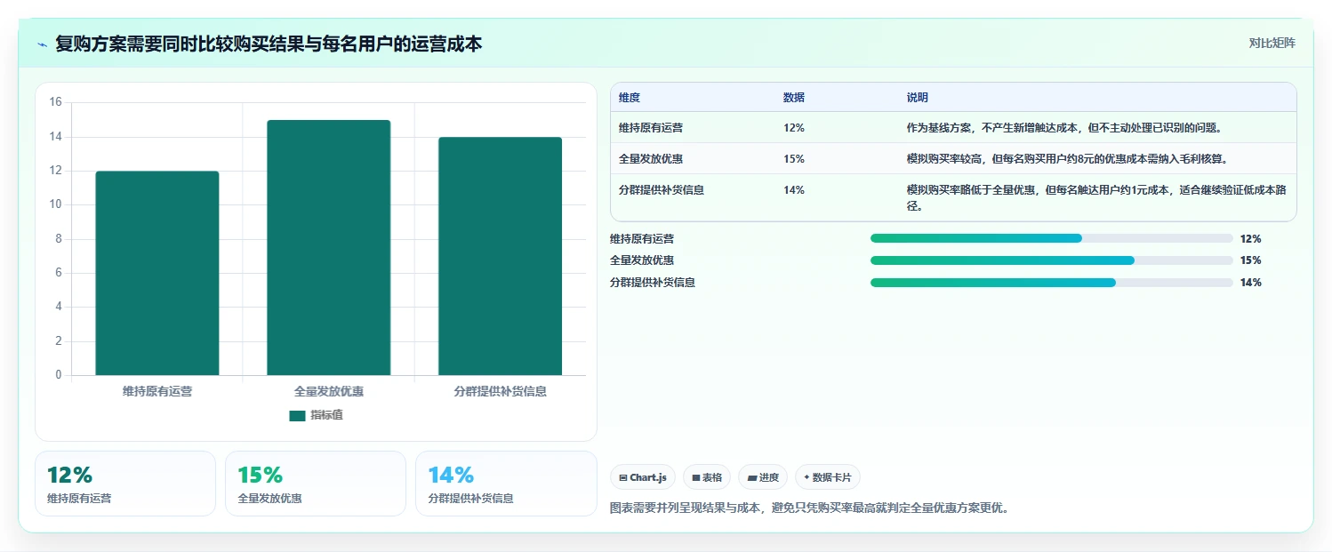Click the 维持原有运营 progress bar
Image resolution: width=1332 pixels, height=552 pixels.
[1051, 238]
